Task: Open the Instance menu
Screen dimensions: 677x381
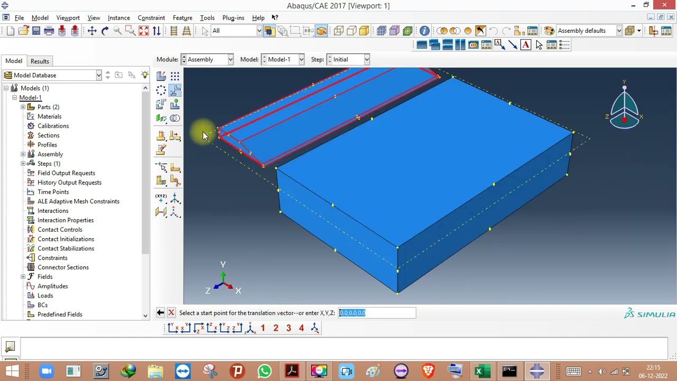Action: [118, 17]
